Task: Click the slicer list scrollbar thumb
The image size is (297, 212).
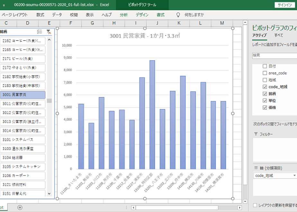Action: pyautogui.click(x=49, y=101)
